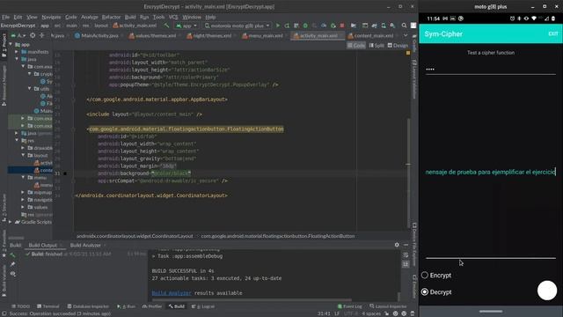
Task: Open the motorola moto g(8) plus device dropdown
Action: pyautogui.click(x=237, y=26)
